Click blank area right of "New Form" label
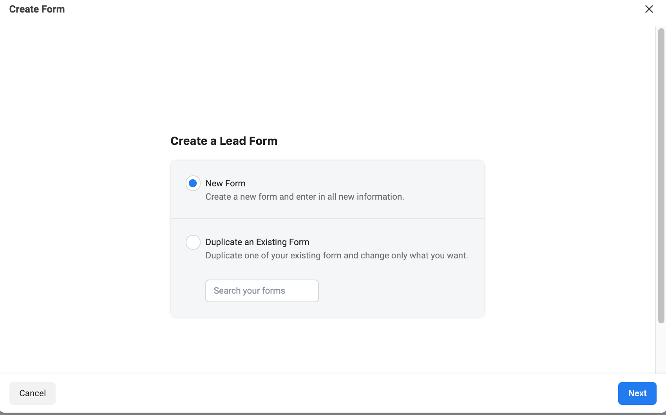The image size is (666, 415). [x=353, y=183]
